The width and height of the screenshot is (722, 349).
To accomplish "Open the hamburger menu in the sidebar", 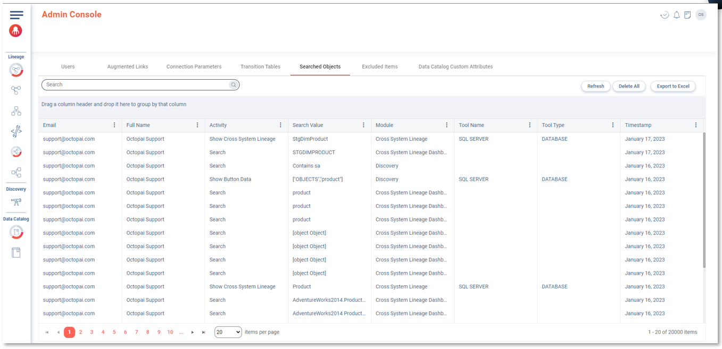I will click(x=16, y=15).
